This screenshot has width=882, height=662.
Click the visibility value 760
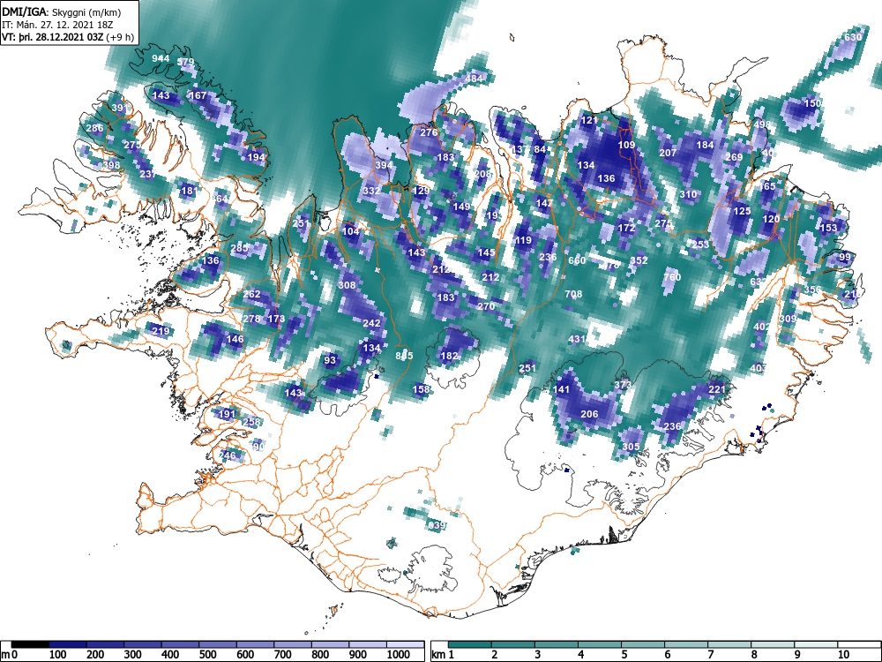(671, 277)
